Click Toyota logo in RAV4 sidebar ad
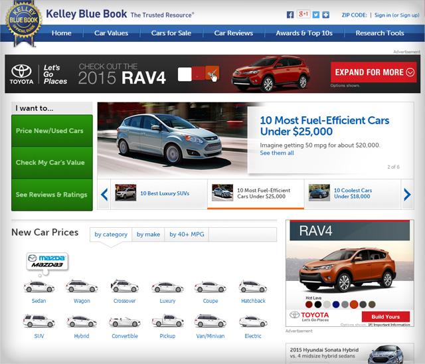The height and width of the screenshot is (364, 425). click(309, 316)
